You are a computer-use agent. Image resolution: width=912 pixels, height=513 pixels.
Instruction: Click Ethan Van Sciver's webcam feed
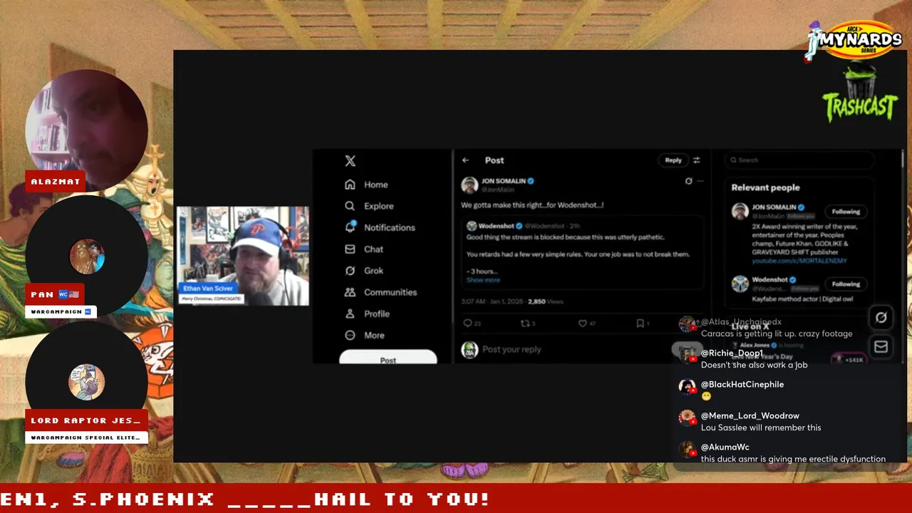[243, 256]
